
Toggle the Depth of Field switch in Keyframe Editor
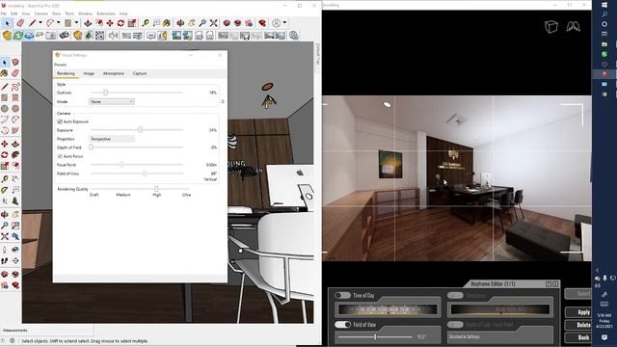tap(455, 325)
